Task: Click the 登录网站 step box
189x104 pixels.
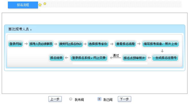Action: (16, 44)
